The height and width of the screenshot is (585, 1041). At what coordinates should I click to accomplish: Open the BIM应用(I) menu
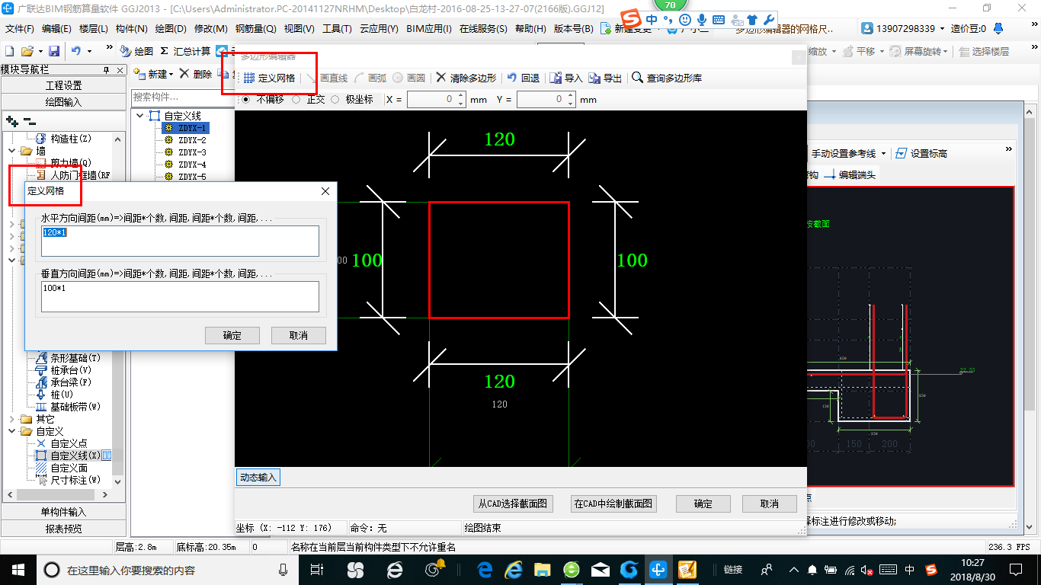coord(429,29)
